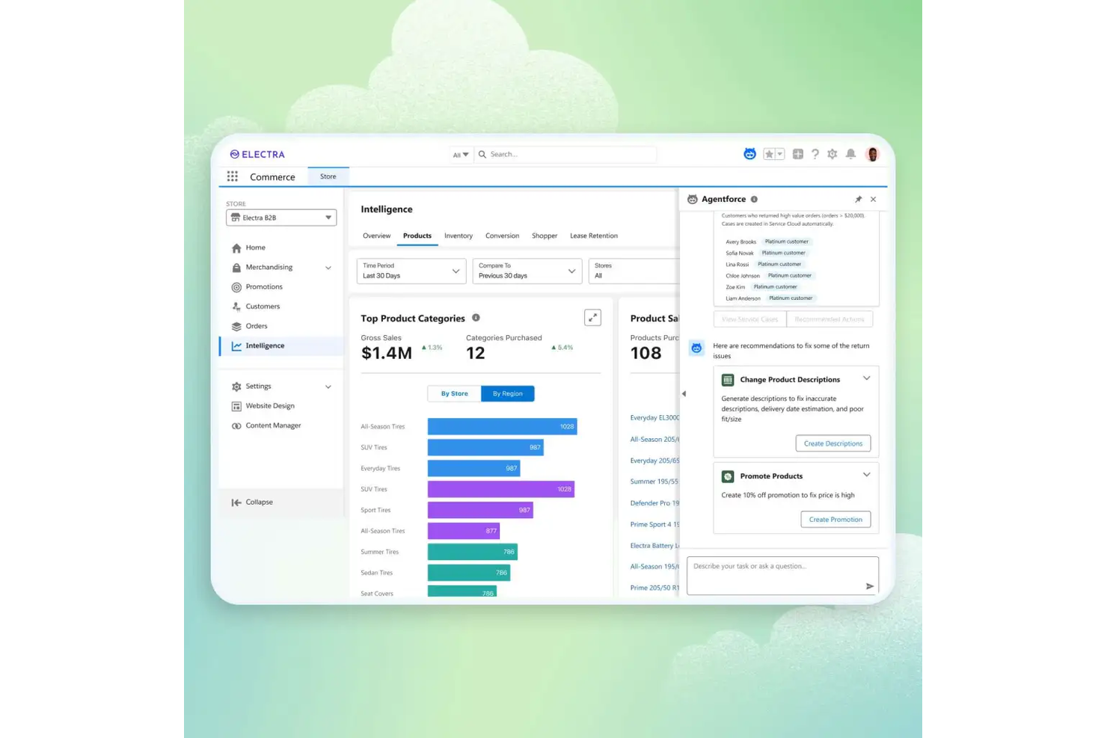Switch to the Shopper tab
The height and width of the screenshot is (738, 1107).
tap(545, 236)
